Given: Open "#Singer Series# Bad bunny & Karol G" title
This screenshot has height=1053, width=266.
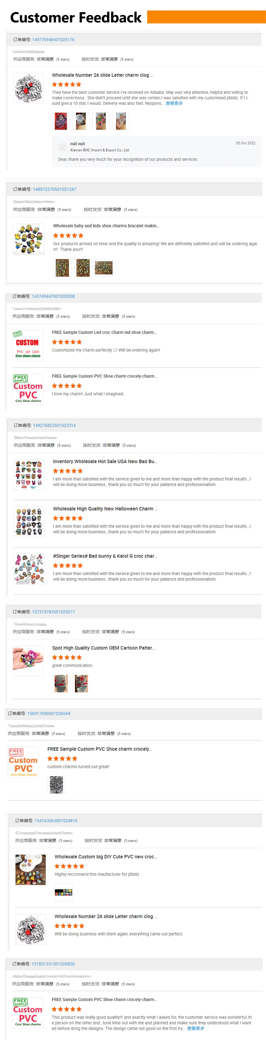Looking at the screenshot, I should (105, 556).
